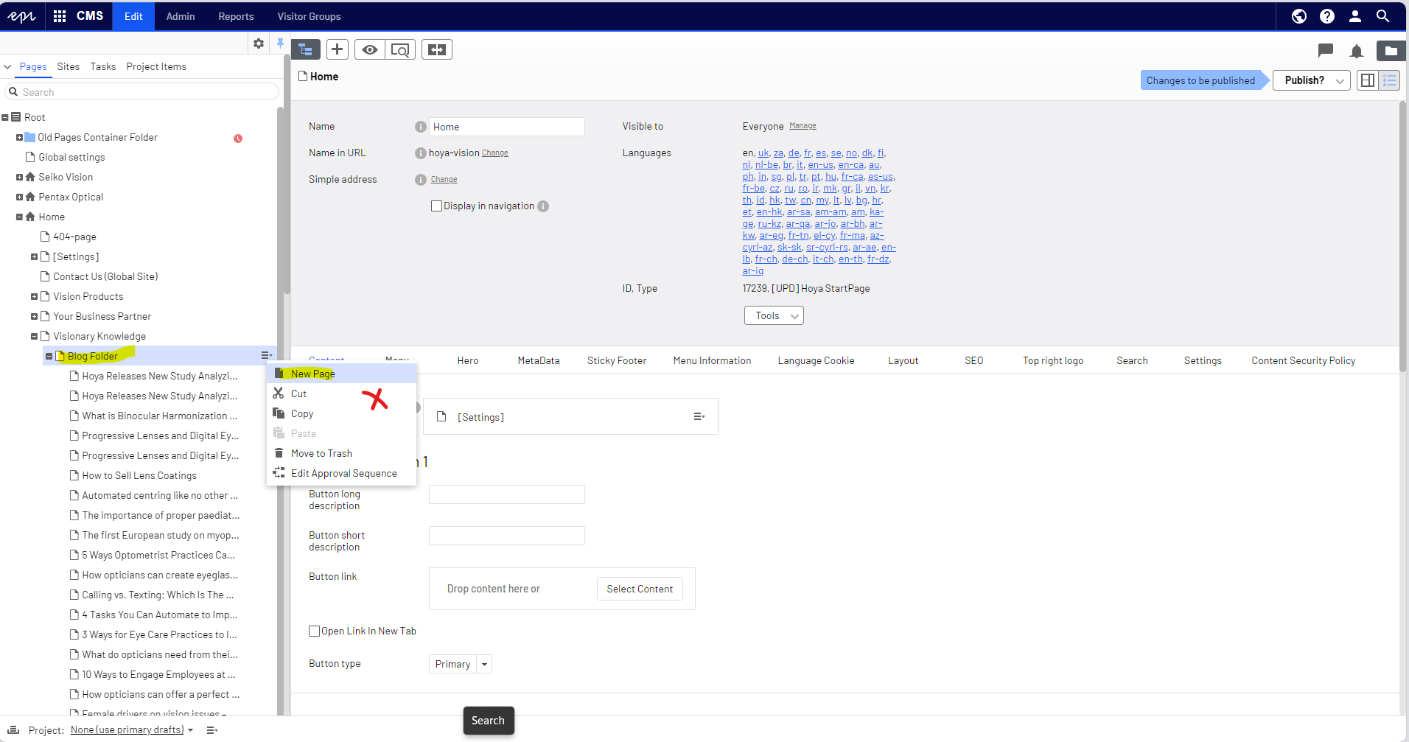Click the plus icon to create content

pyautogui.click(x=337, y=49)
